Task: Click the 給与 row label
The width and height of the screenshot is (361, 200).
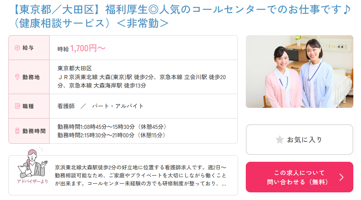Action: 28,48
